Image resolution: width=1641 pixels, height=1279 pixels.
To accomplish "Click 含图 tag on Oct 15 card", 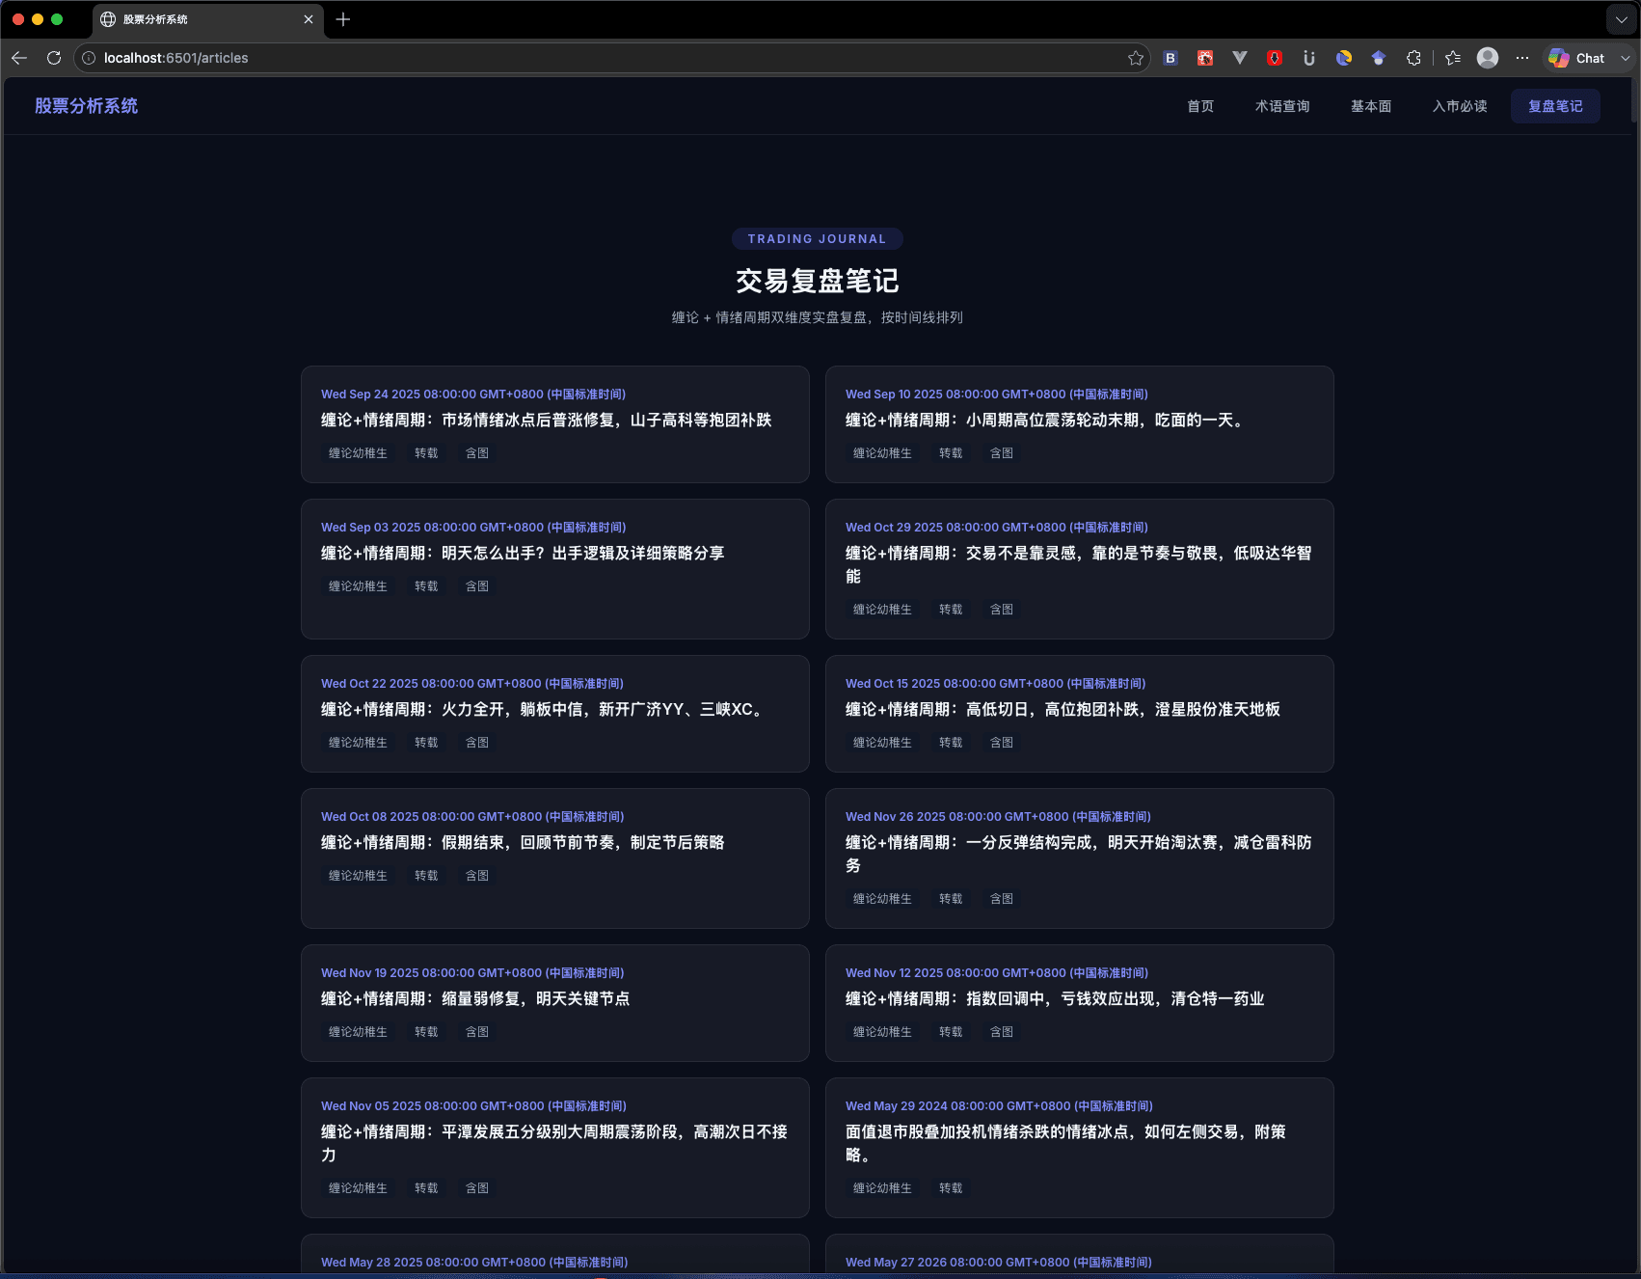I will (x=1002, y=743).
